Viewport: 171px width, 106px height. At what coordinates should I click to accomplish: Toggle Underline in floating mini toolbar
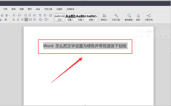coord(156,36)
